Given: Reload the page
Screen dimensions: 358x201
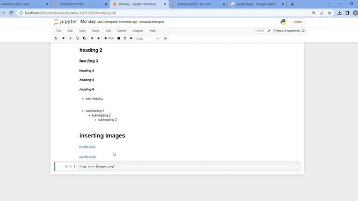Looking at the screenshot, I should pyautogui.click(x=11, y=13).
